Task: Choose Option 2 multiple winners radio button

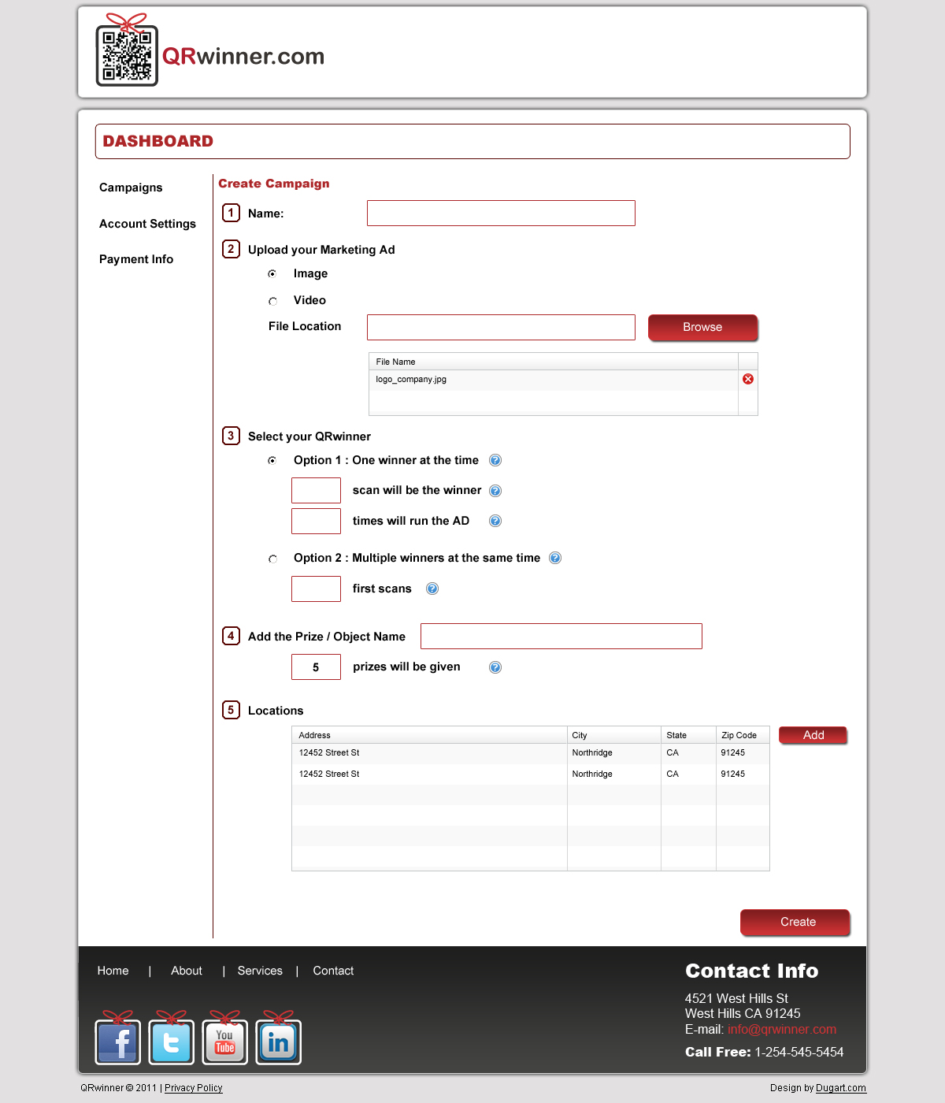Action: pos(272,559)
